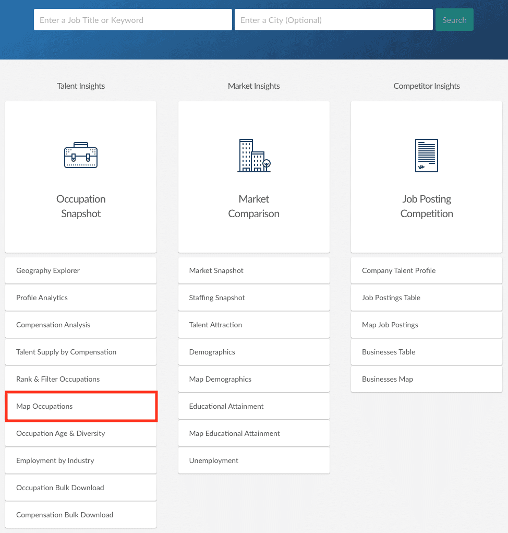The height and width of the screenshot is (533, 508).
Task: Focus the City (Optional) input field
Action: (x=333, y=20)
